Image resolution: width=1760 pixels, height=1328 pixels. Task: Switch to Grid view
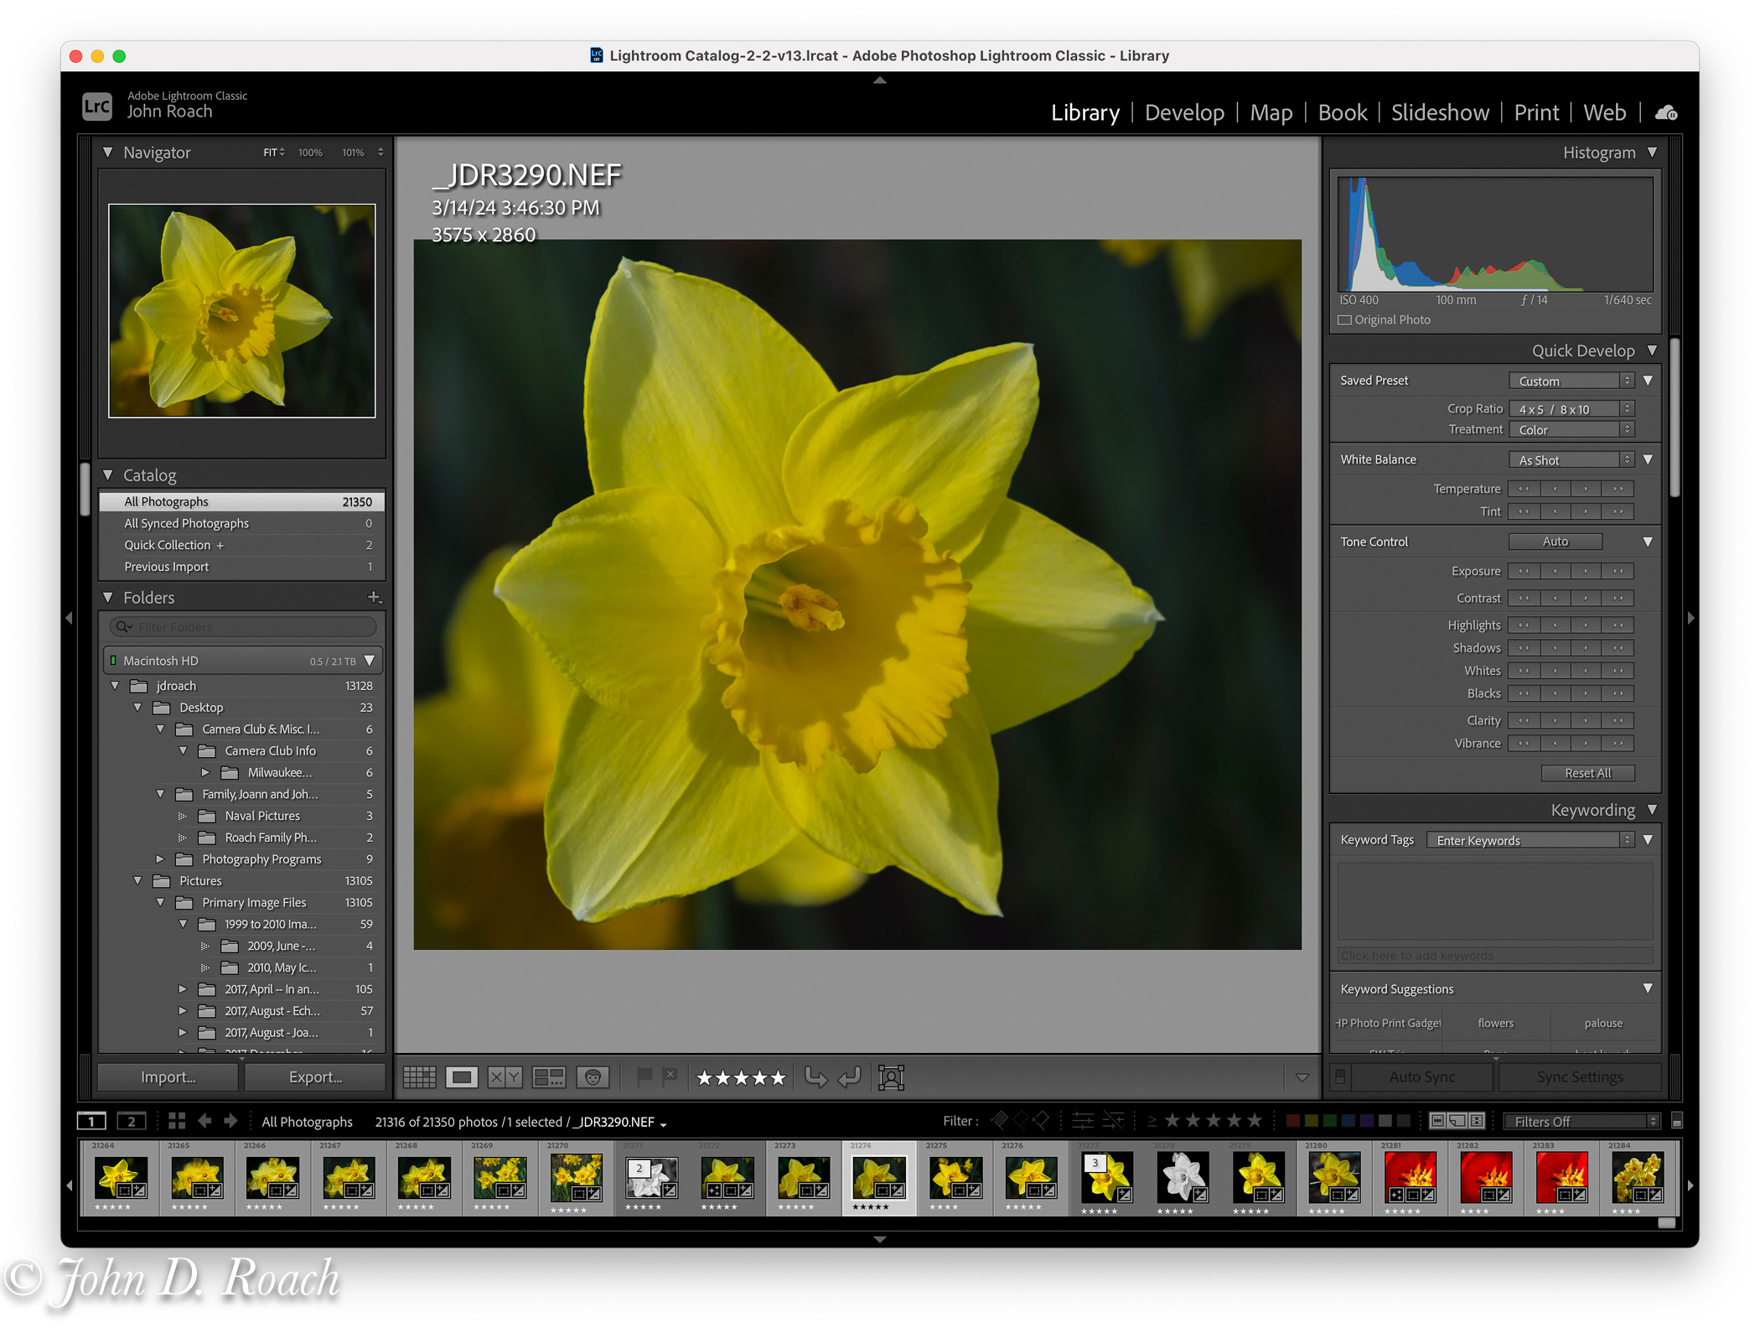point(419,1077)
